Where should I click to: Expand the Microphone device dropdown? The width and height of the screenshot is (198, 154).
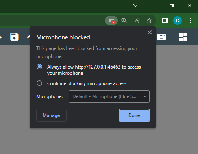[x=109, y=96]
